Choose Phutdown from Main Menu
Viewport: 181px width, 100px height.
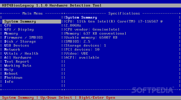click(13, 77)
